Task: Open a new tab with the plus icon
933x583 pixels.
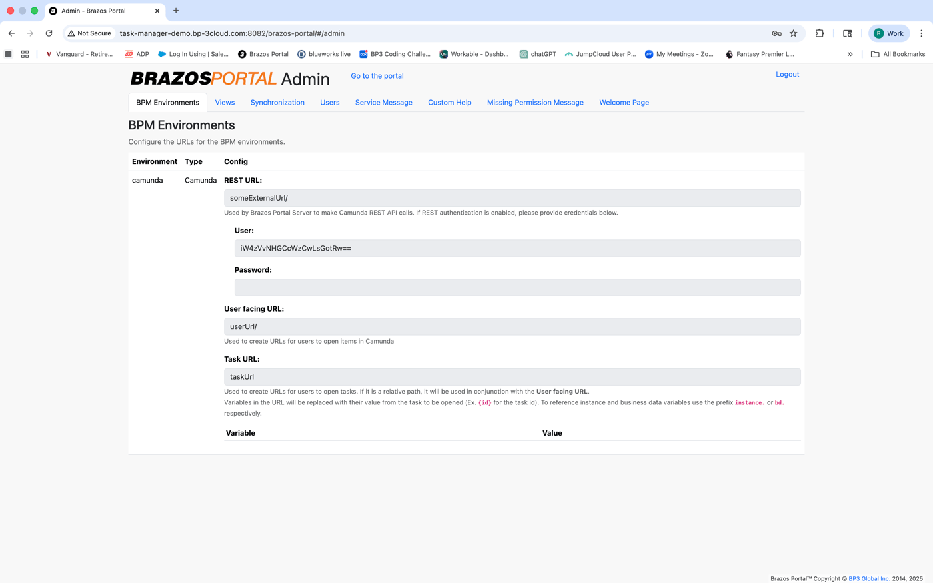Action: 175,11
